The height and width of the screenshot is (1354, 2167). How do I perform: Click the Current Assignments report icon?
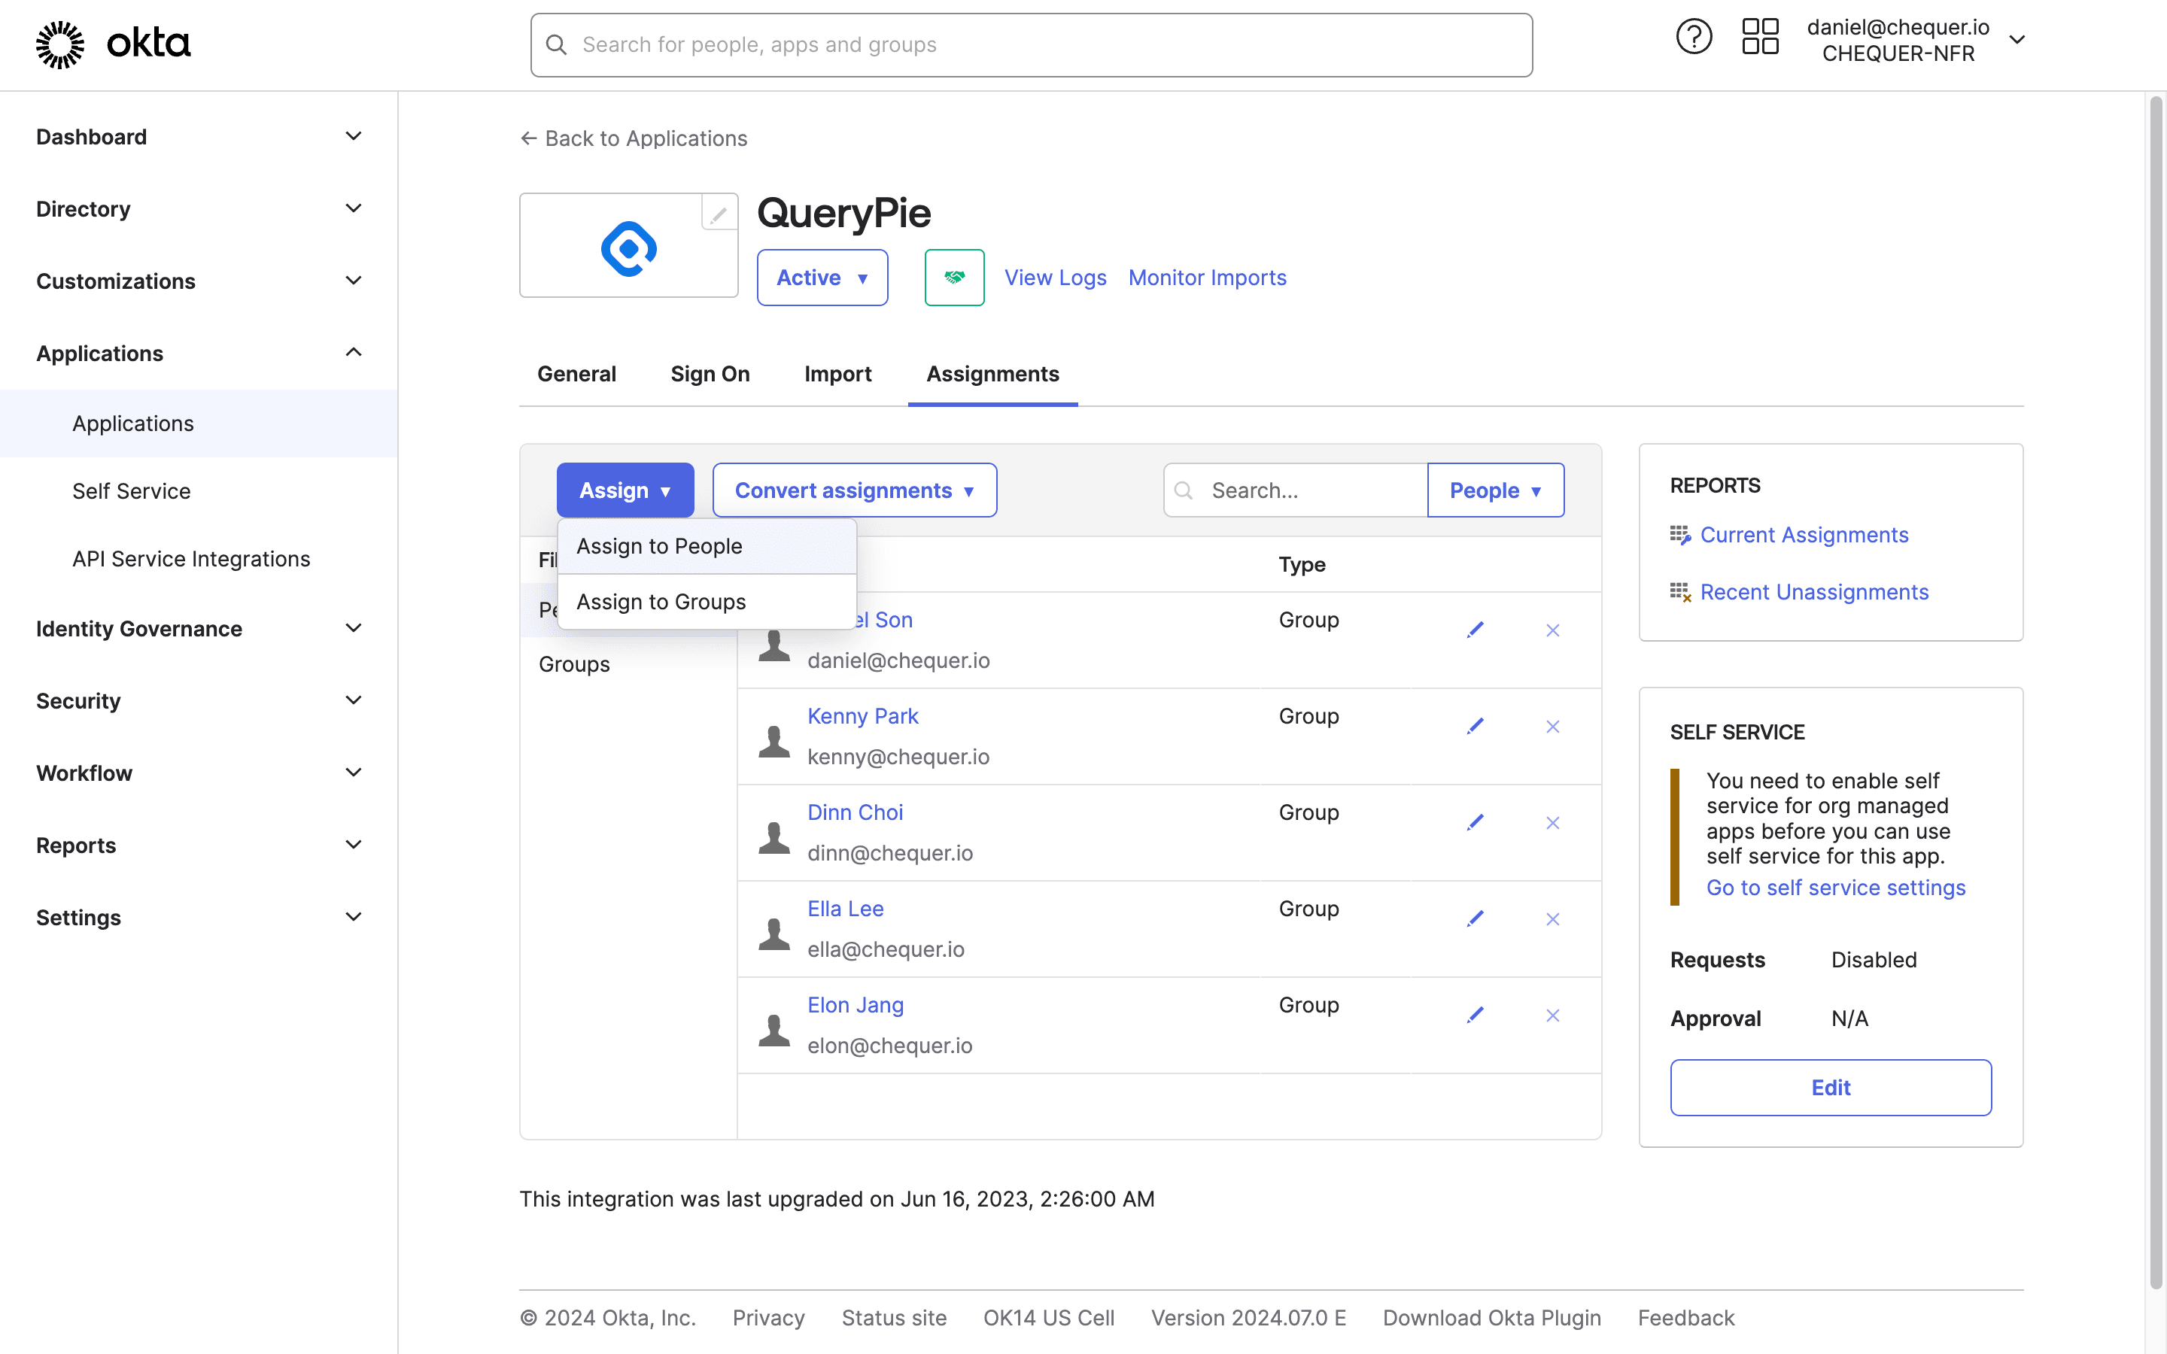click(x=1681, y=534)
